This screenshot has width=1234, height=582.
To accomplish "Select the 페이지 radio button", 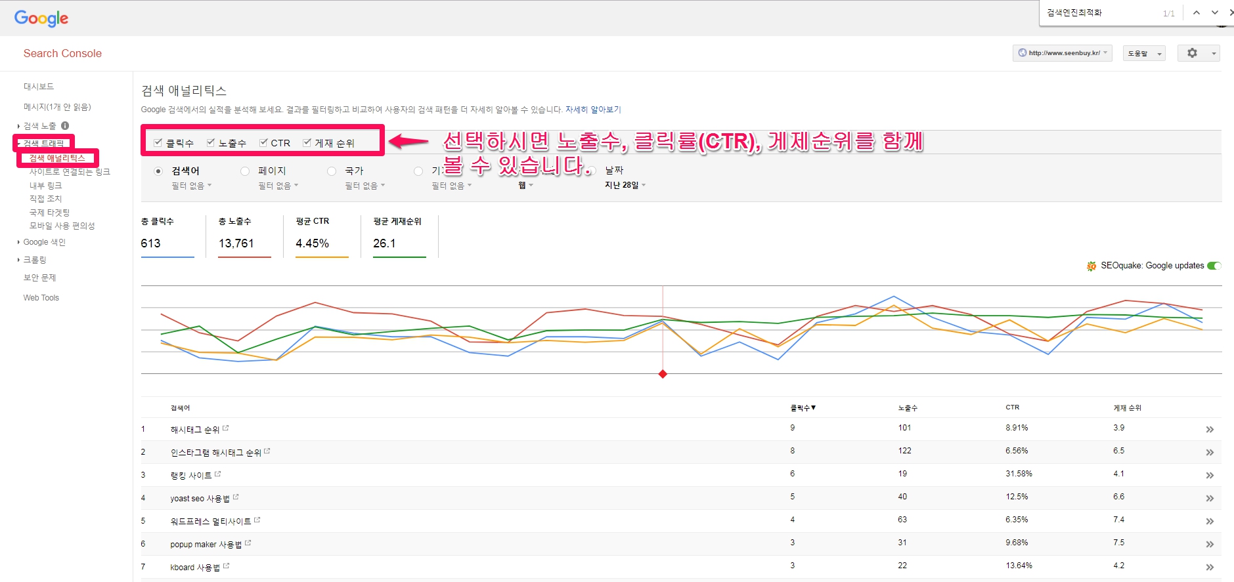I will pos(245,171).
